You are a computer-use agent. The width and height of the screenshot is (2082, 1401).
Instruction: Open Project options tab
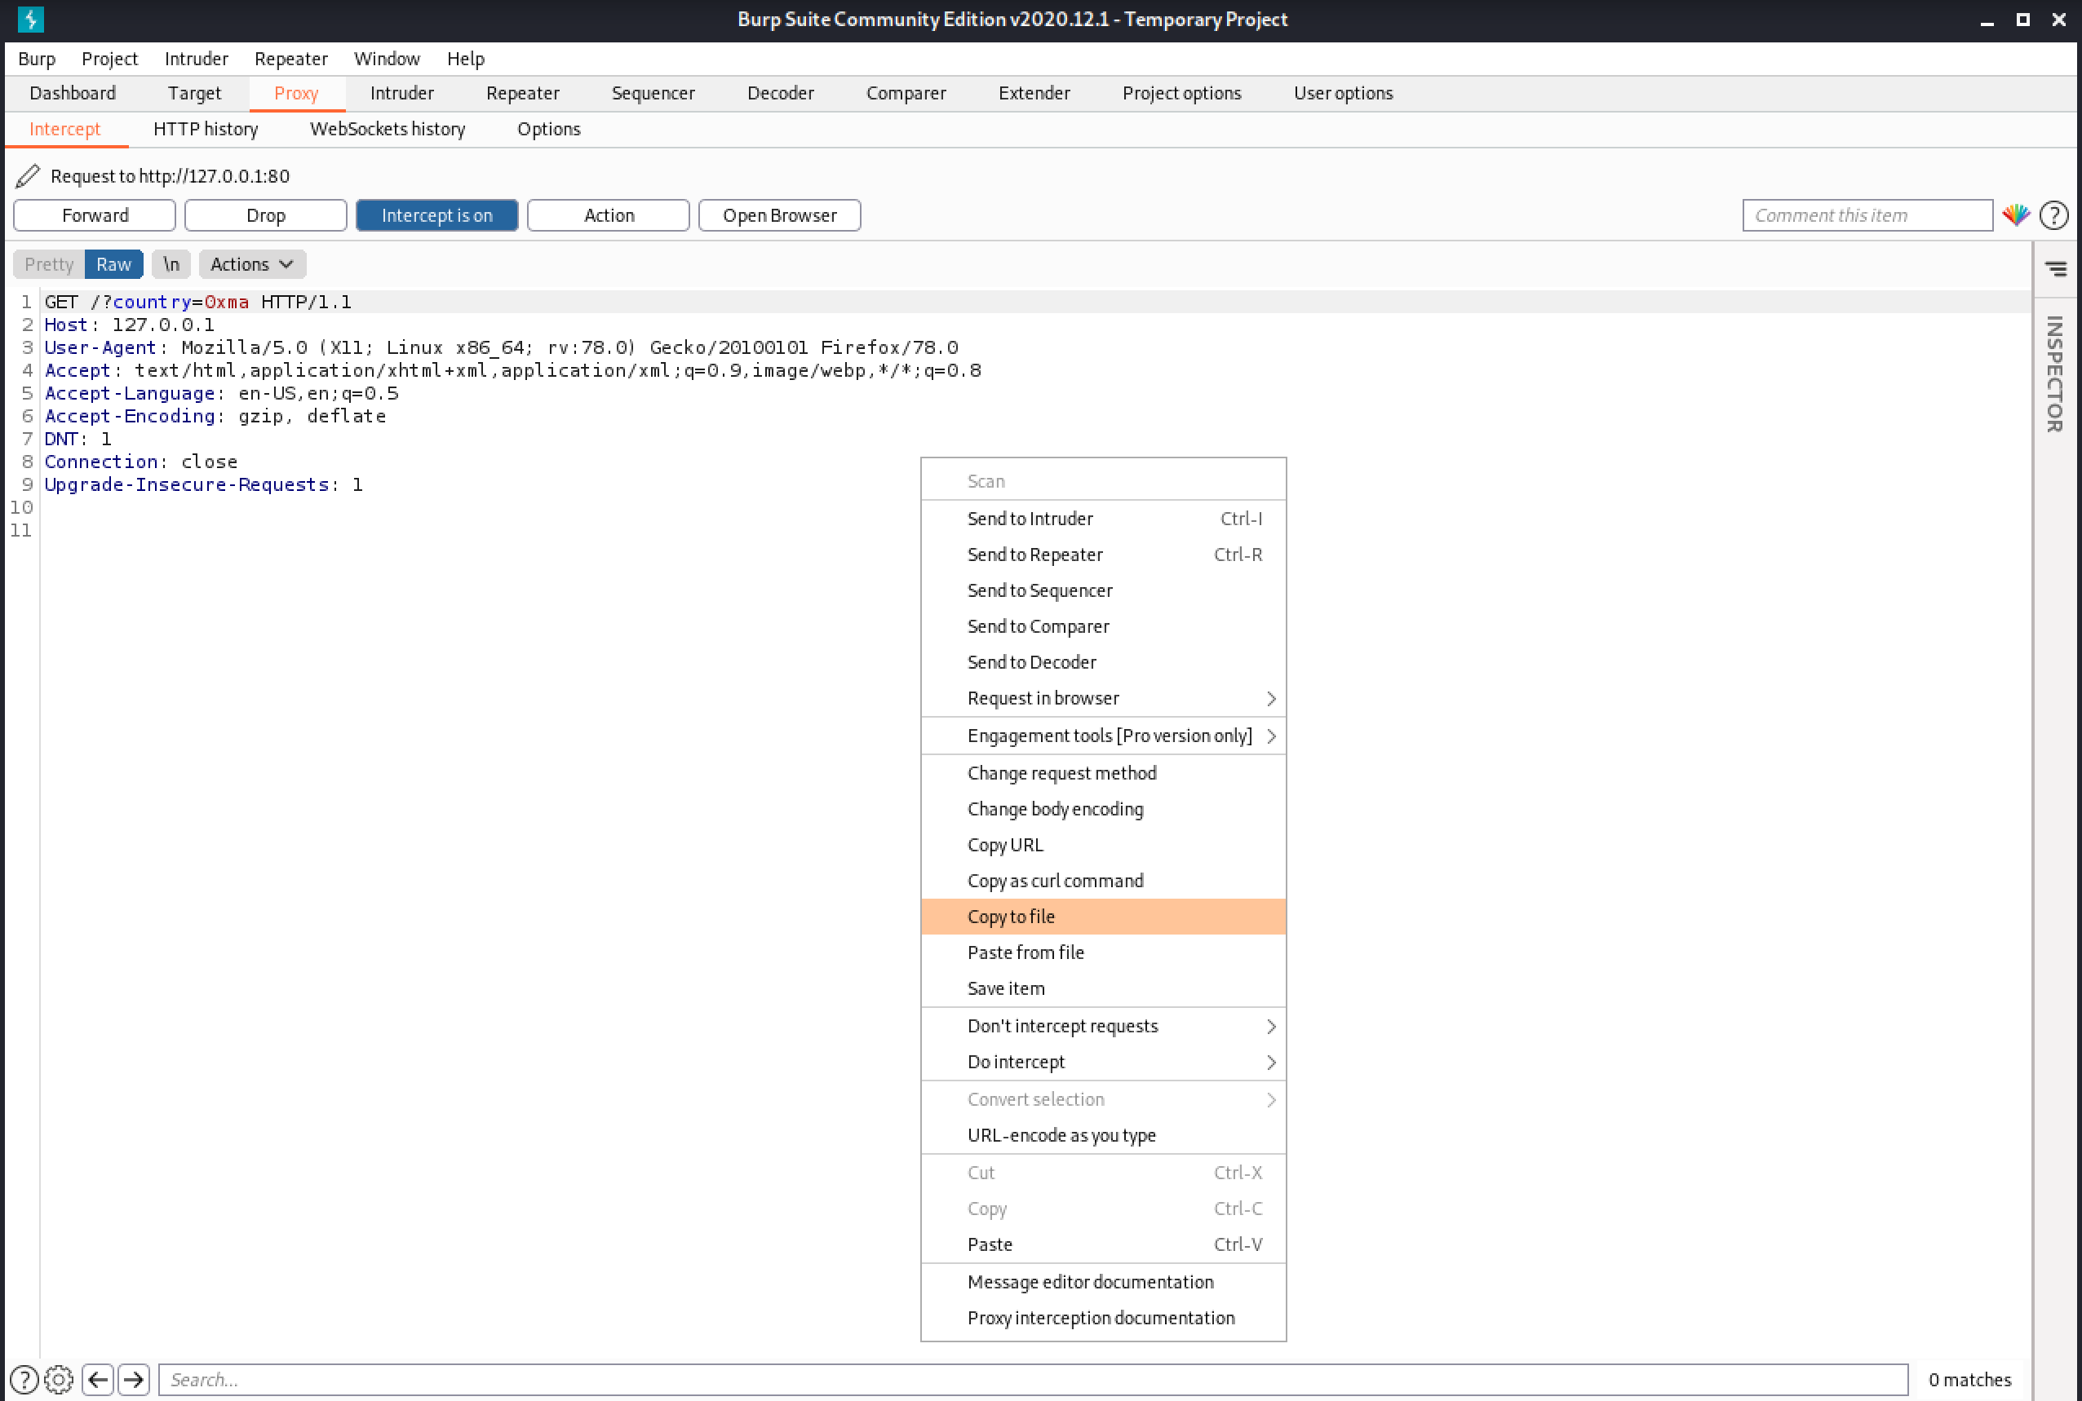tap(1181, 93)
